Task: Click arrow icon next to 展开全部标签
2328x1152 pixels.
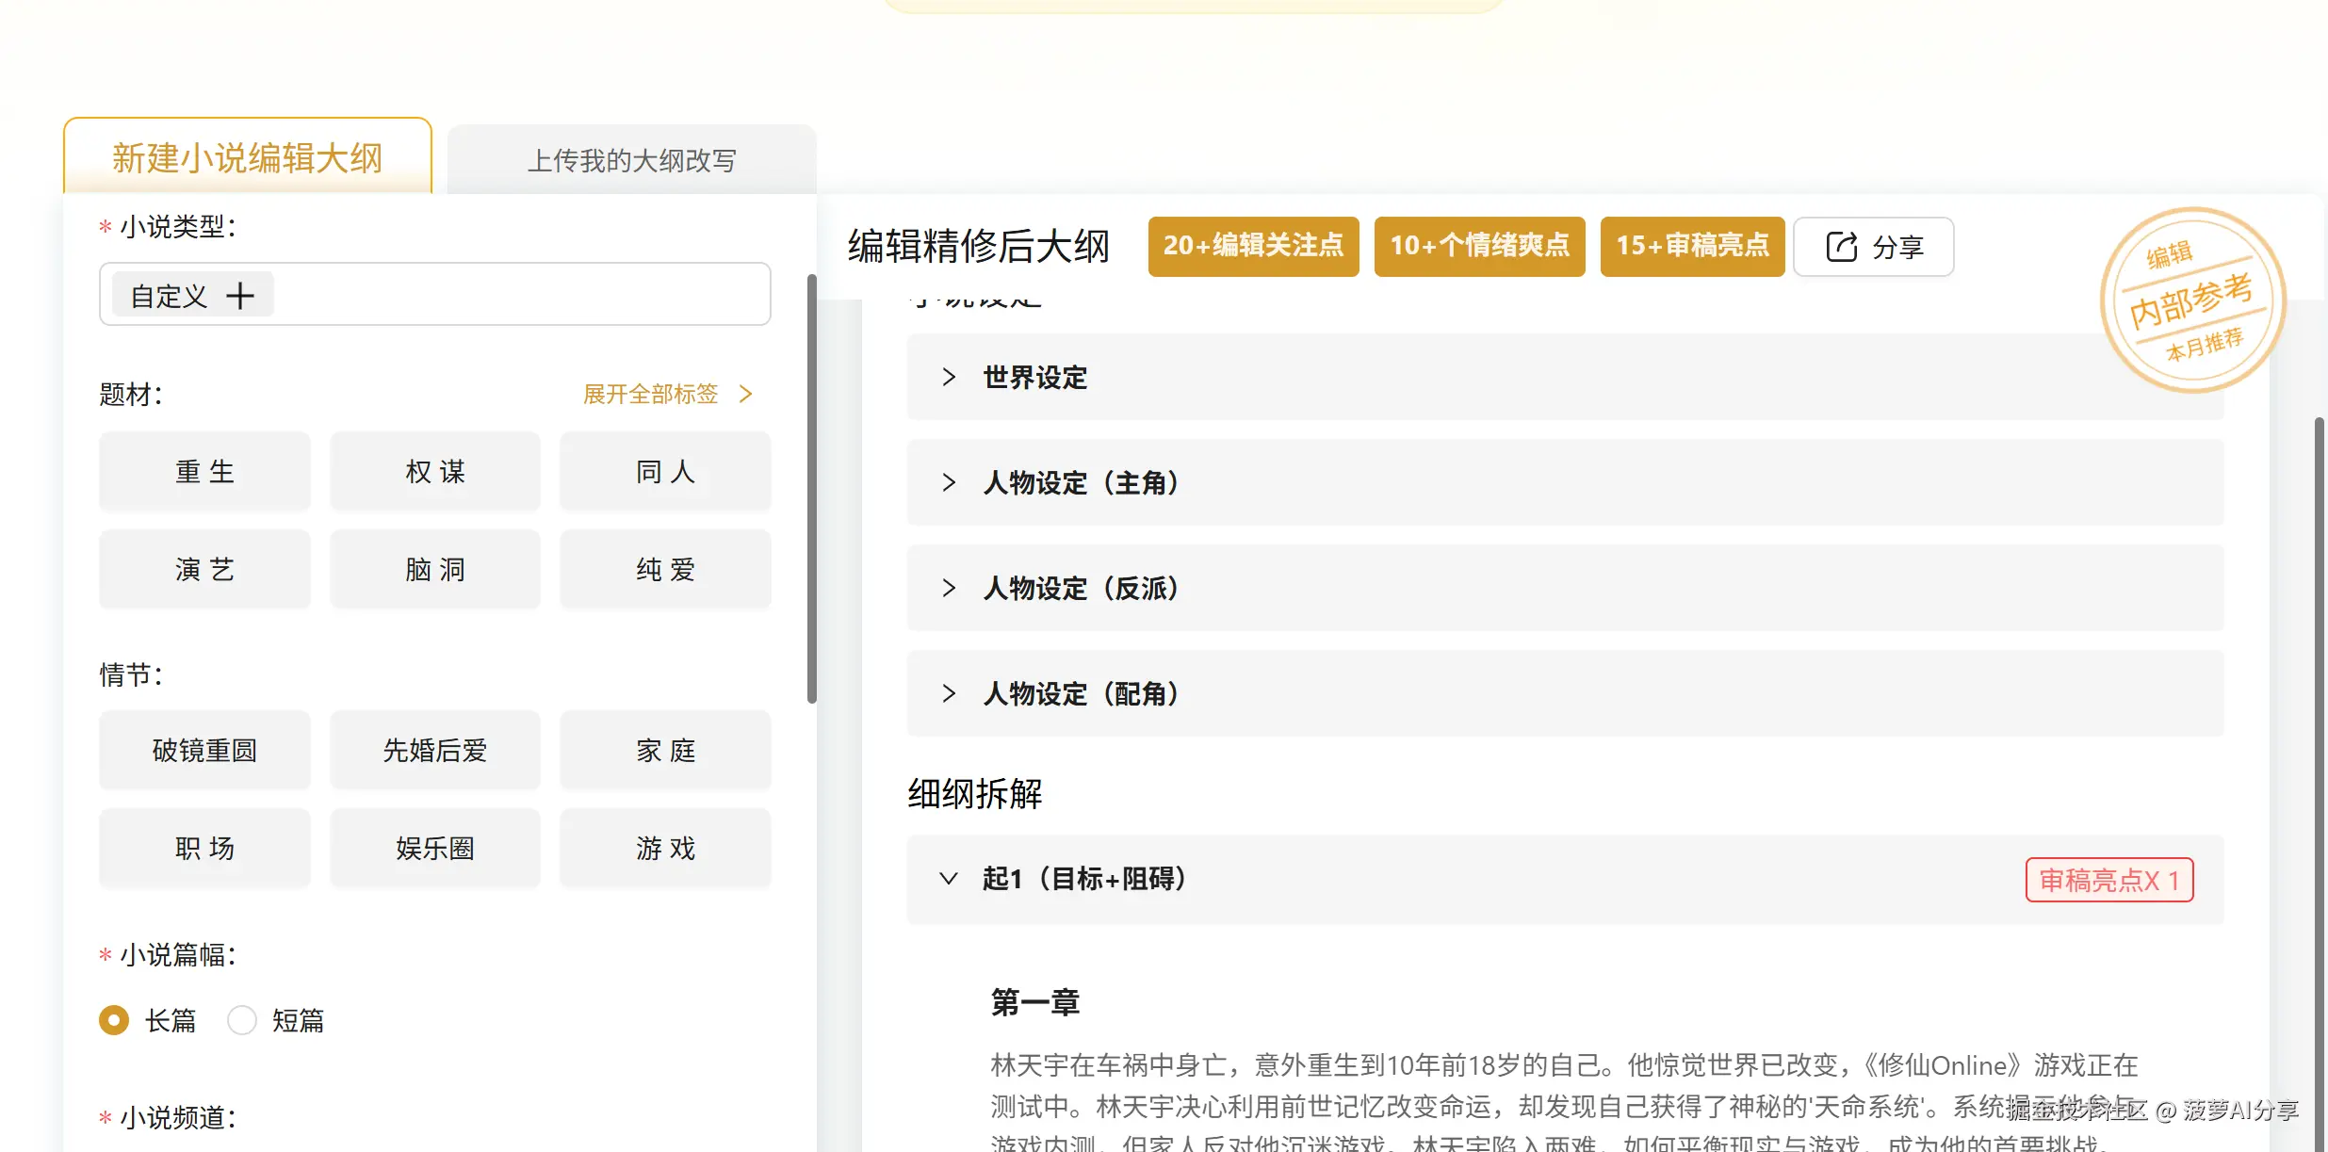Action: point(746,394)
